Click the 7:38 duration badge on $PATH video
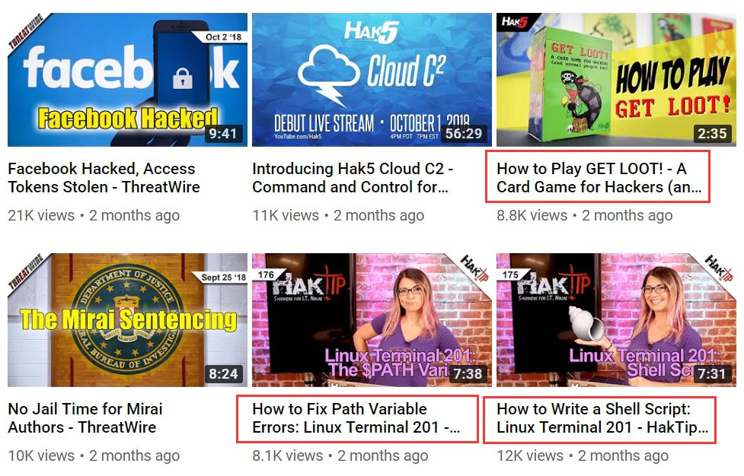The image size is (744, 476). 468,373
